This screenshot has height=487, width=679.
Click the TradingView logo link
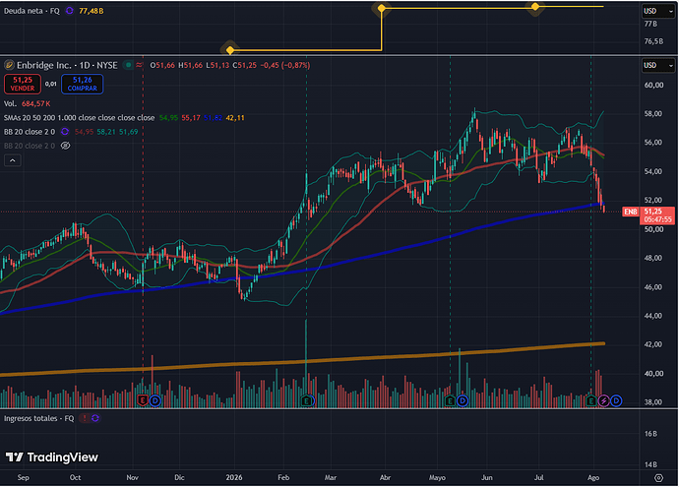(52, 457)
